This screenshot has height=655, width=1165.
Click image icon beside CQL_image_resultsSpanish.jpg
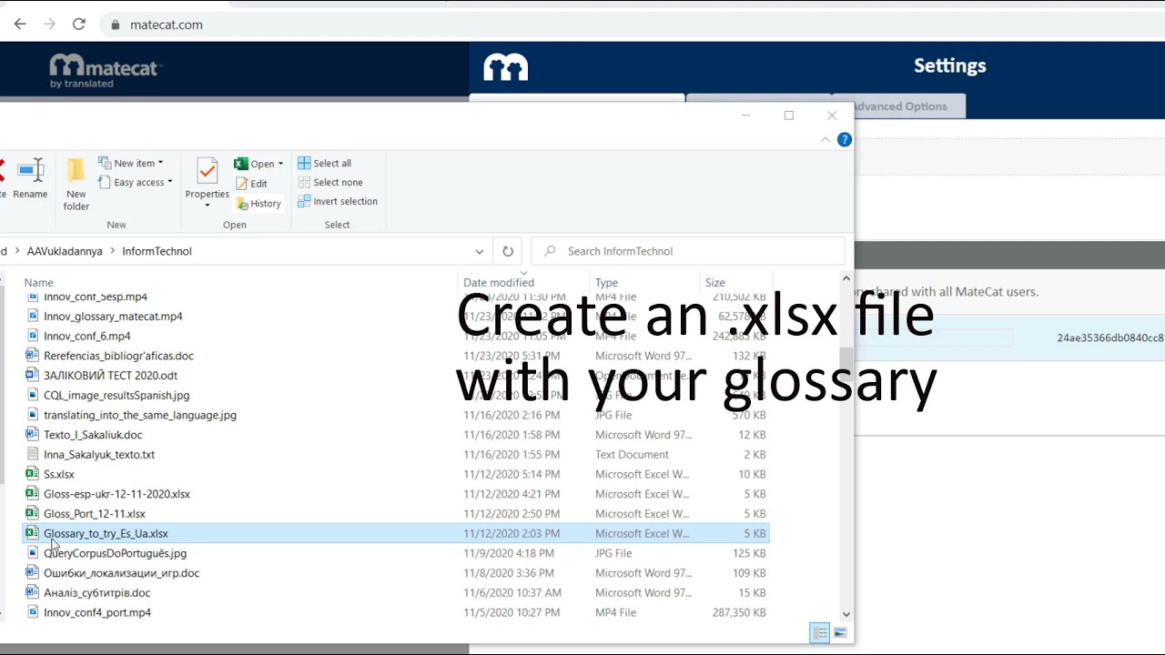tap(33, 396)
